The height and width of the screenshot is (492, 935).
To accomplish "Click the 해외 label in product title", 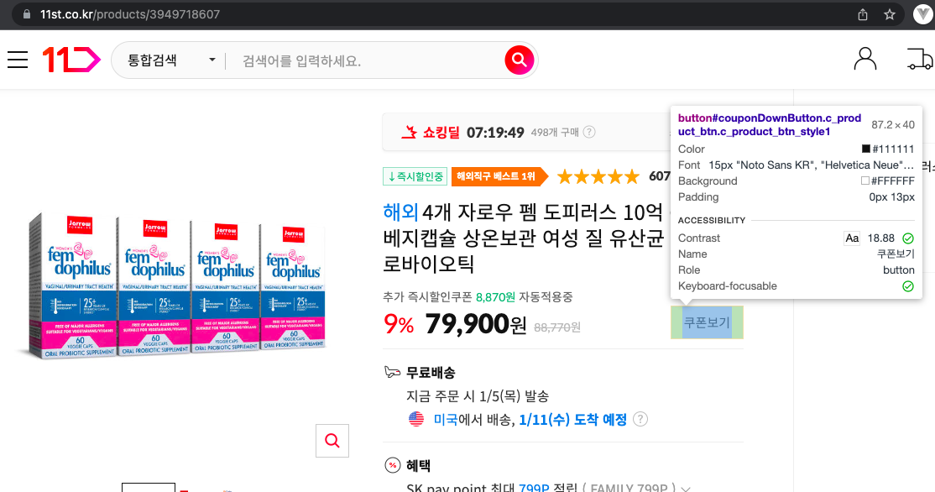I will (400, 212).
